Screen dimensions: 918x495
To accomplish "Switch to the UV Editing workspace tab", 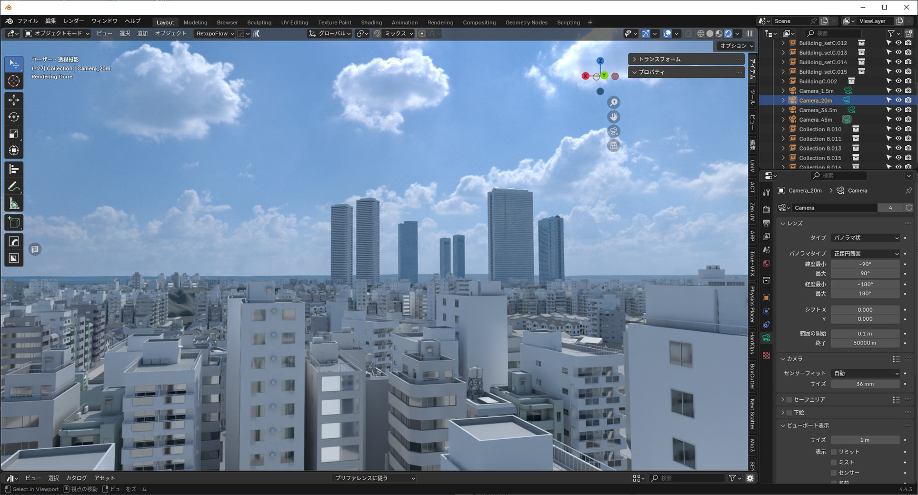I will tap(294, 23).
